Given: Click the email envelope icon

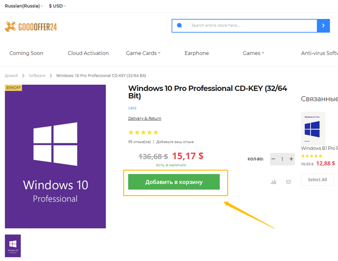Looking at the screenshot, I should [x=288, y=182].
